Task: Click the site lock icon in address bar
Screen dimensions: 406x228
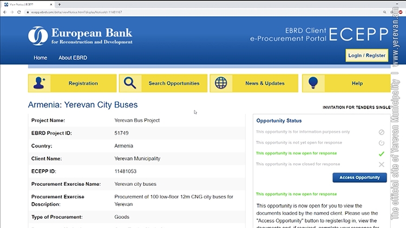Action: [28, 12]
